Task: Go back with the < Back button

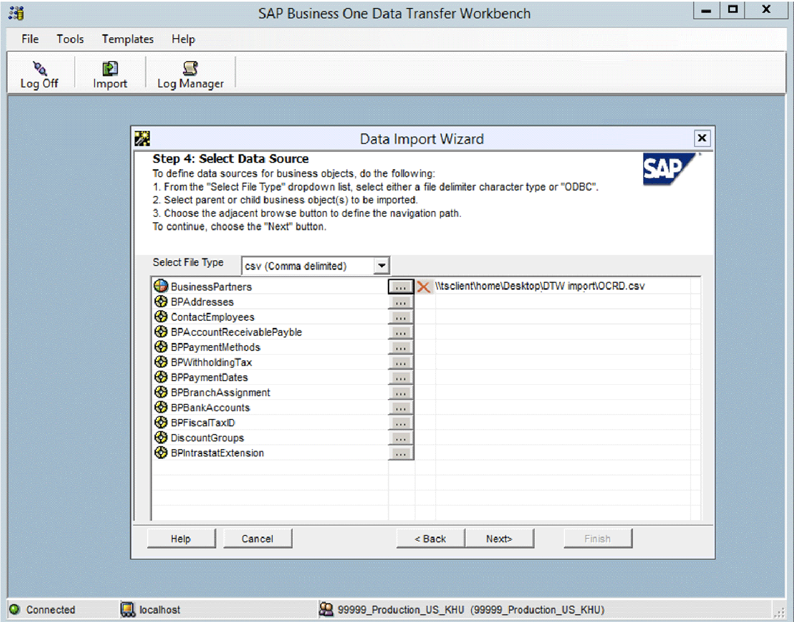Action: click(430, 538)
